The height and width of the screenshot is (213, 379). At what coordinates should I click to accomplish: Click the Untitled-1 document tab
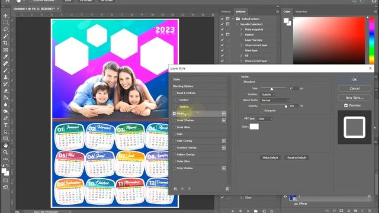[34, 9]
